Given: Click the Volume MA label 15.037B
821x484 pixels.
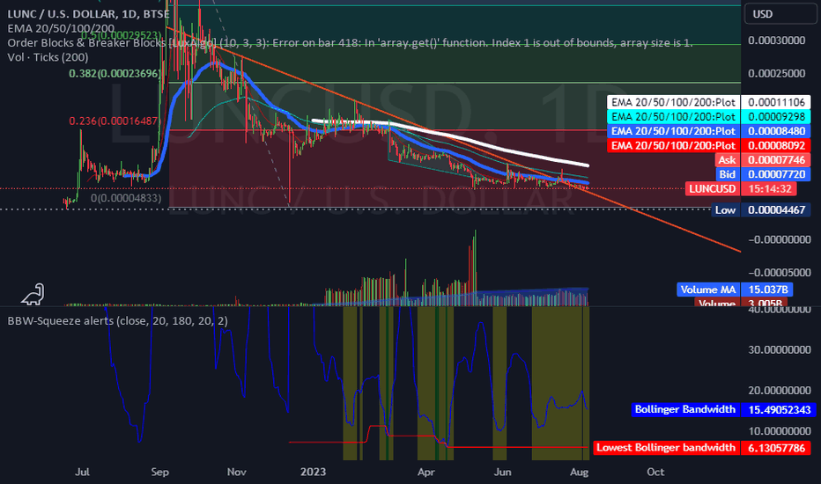Looking at the screenshot, I should pos(735,290).
